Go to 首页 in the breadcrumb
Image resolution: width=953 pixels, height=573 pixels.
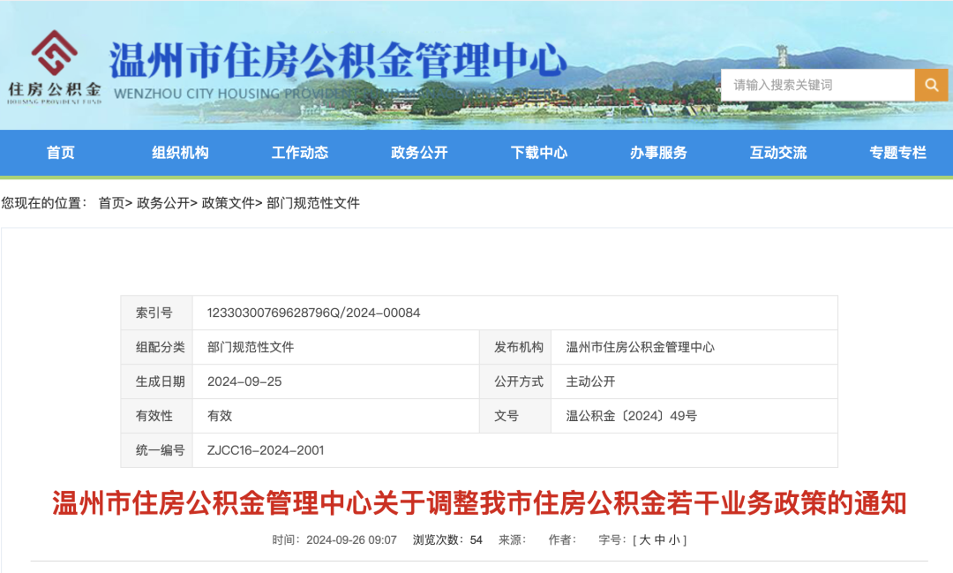pos(112,203)
